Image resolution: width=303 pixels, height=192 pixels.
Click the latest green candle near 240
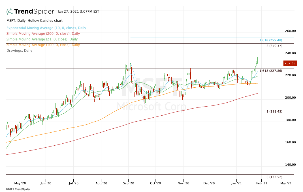point(258,60)
